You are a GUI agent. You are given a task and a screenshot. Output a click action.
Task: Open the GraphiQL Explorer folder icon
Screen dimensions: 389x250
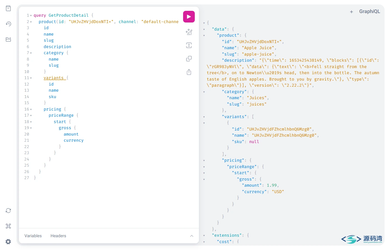[8, 39]
